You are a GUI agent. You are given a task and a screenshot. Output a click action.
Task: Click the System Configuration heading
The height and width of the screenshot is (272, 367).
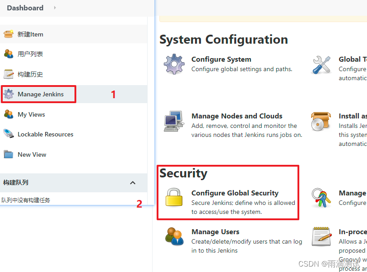pyautogui.click(x=223, y=40)
